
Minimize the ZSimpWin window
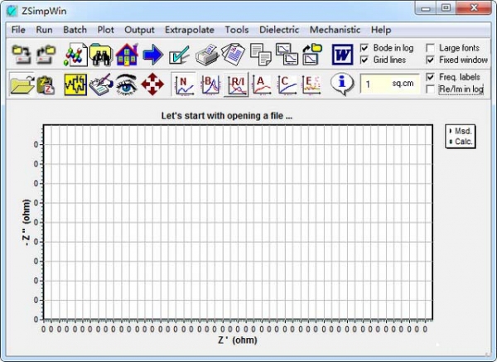(x=426, y=8)
